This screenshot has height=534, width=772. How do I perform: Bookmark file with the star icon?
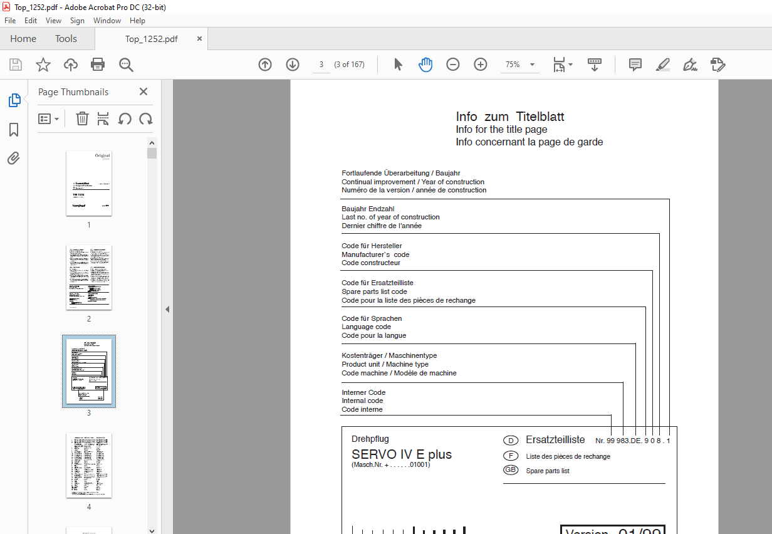(43, 65)
